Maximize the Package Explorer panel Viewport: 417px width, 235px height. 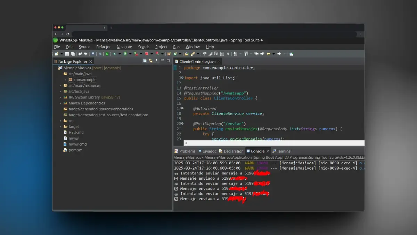(x=168, y=61)
